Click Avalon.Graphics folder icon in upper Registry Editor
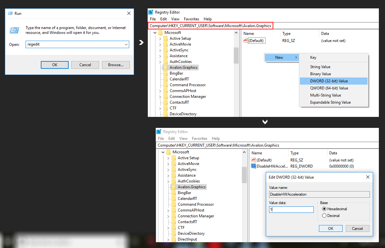385x248 pixels. (x=165, y=67)
